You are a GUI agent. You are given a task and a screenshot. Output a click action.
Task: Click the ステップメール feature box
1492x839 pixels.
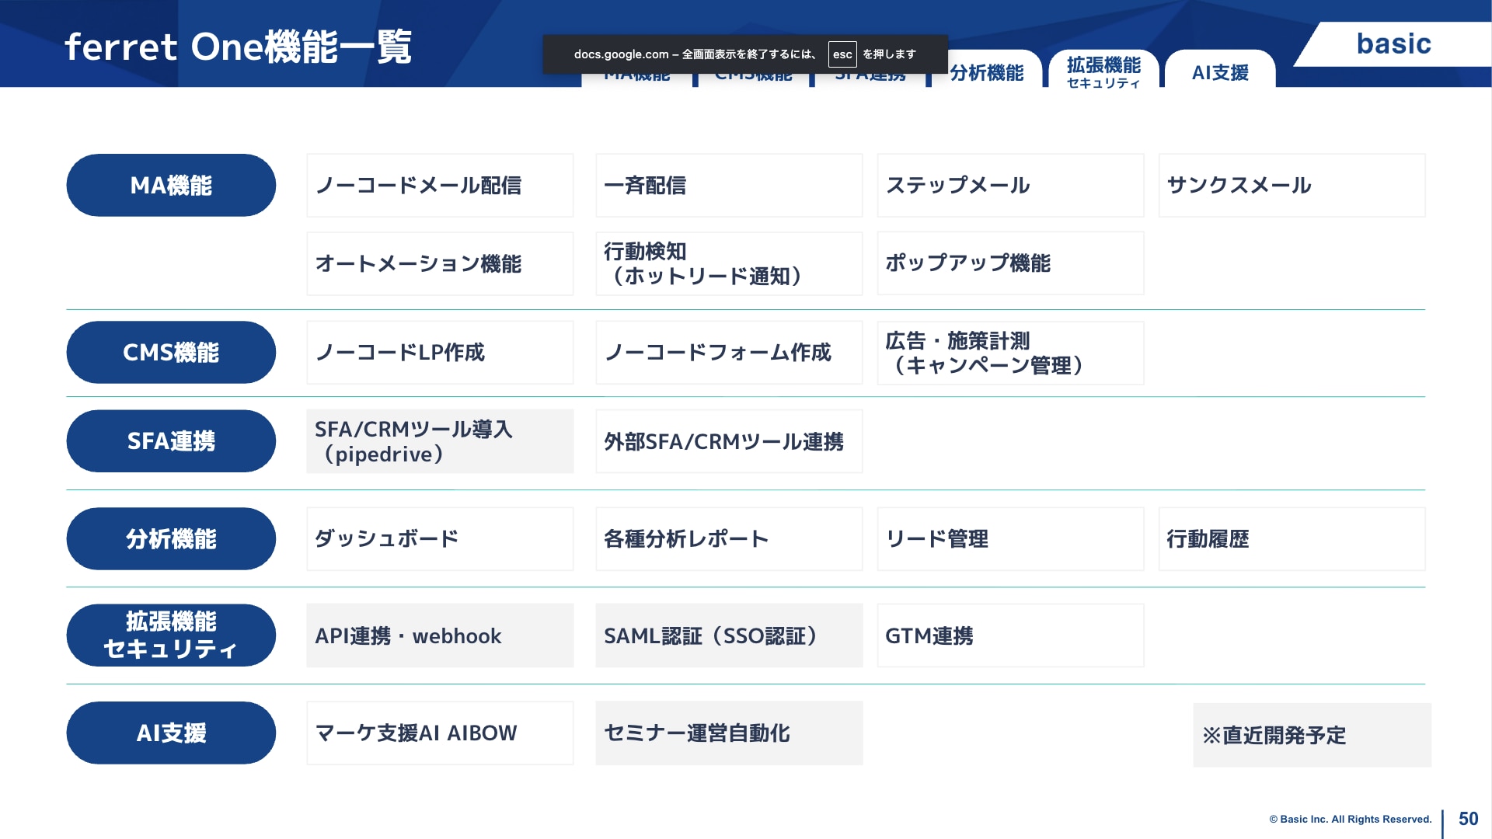click(1009, 186)
